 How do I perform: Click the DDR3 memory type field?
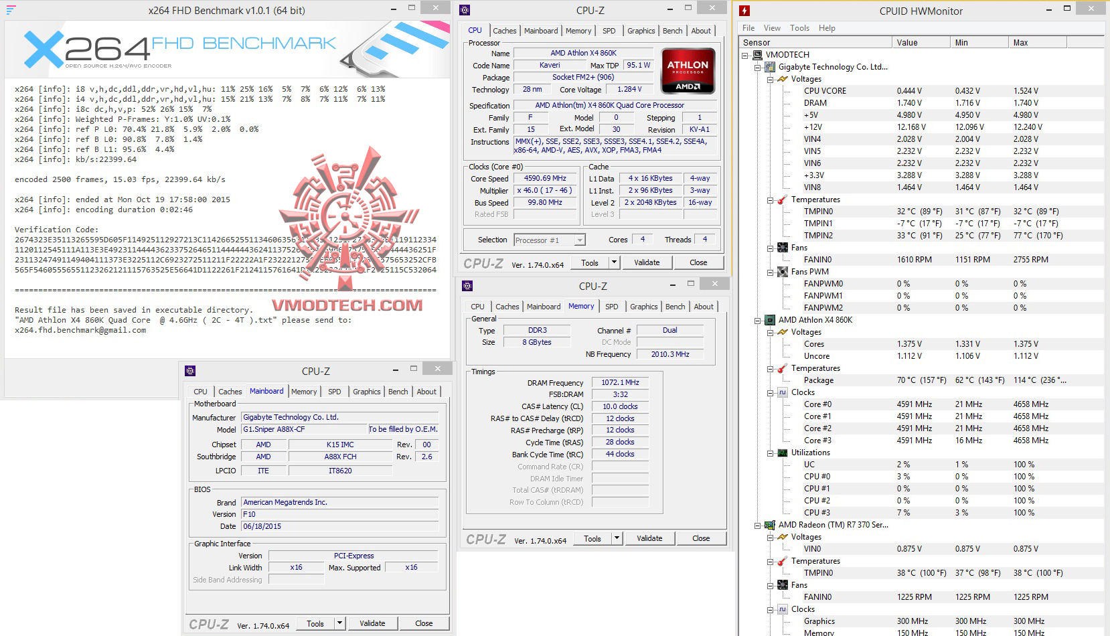(537, 330)
